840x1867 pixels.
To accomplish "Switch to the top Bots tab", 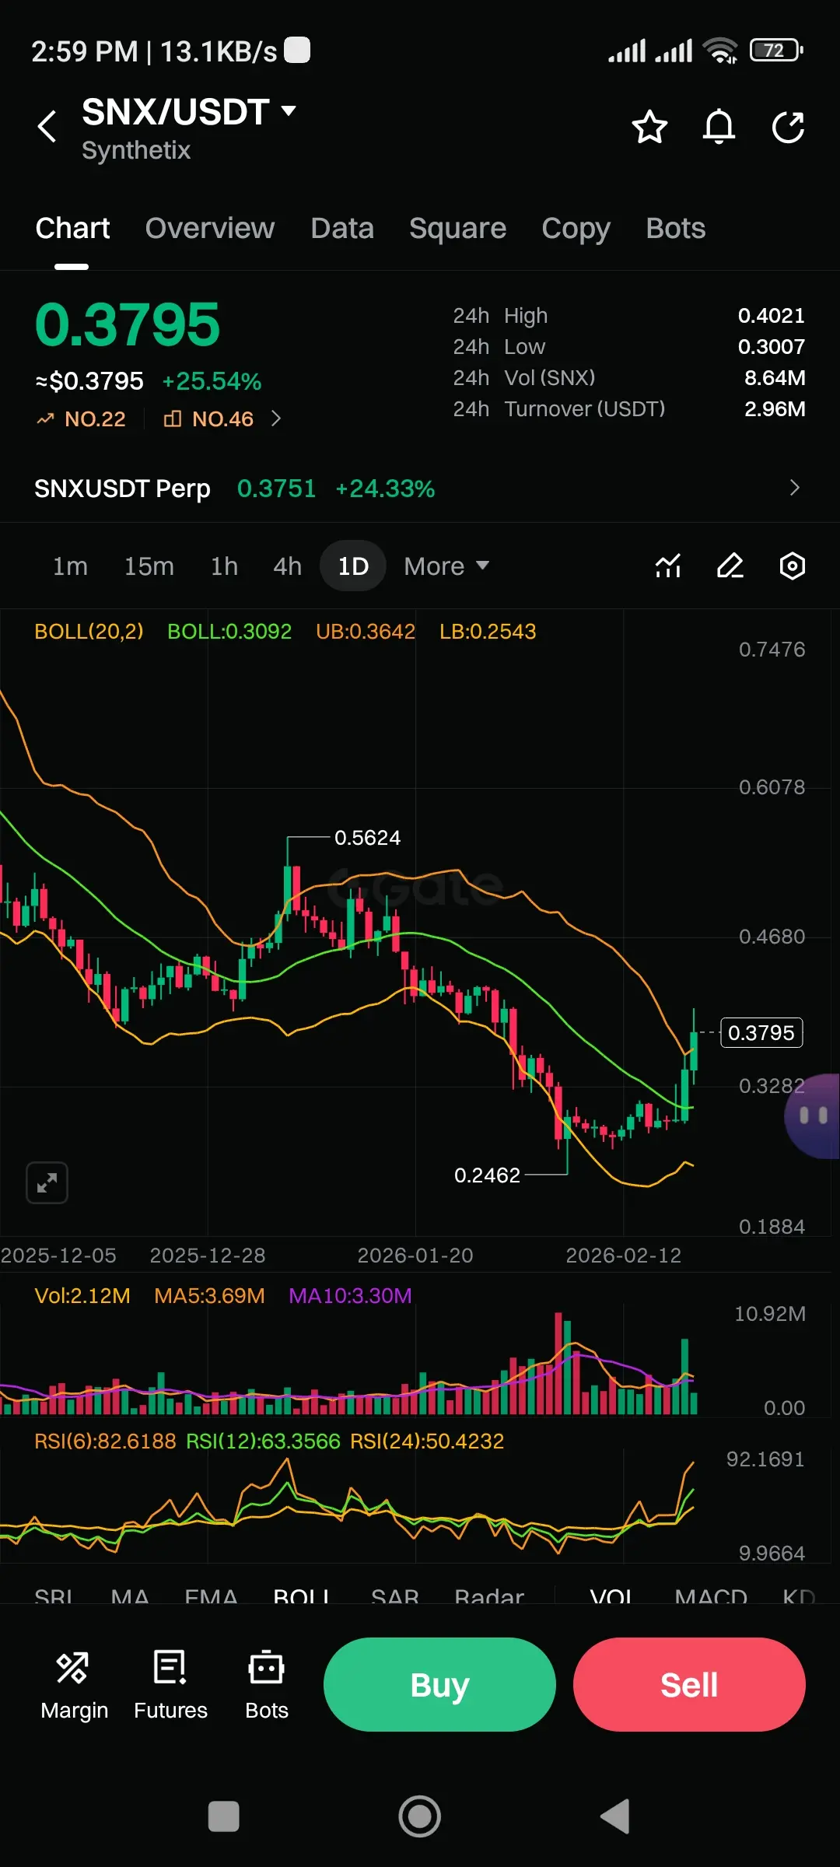I will point(675,229).
